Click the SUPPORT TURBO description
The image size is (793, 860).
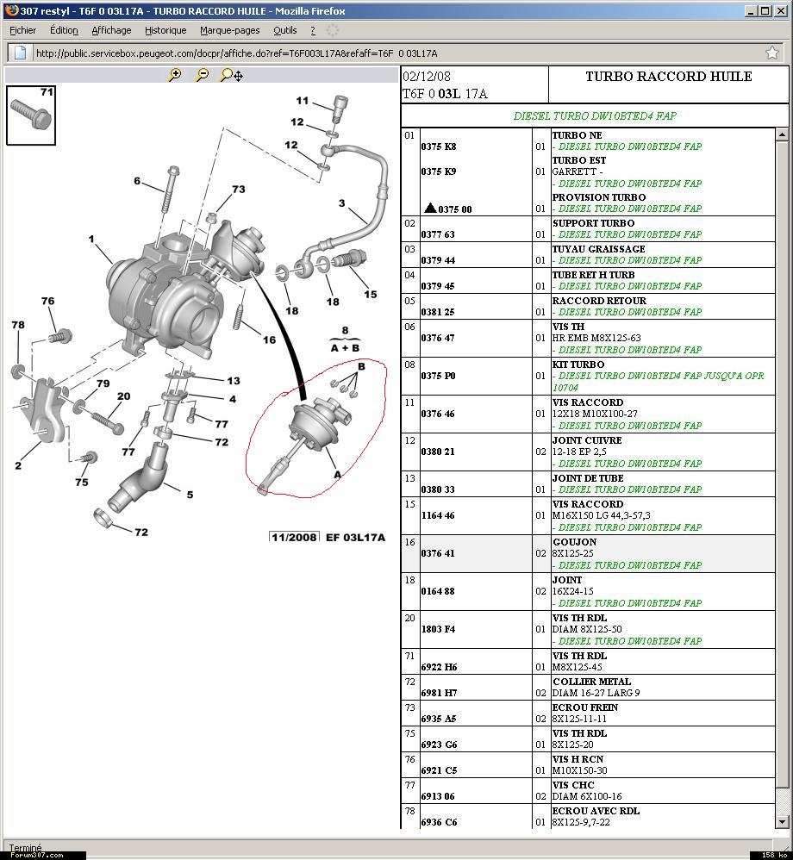pos(593,223)
